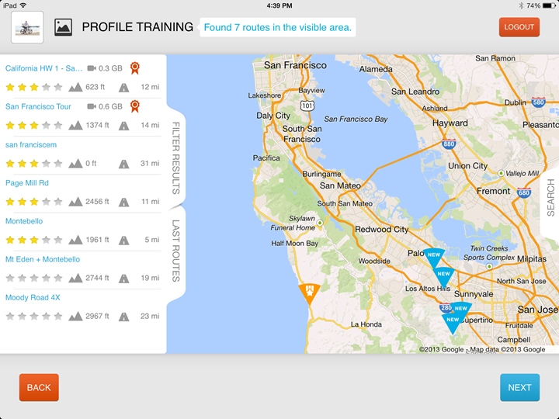Viewport: 559px width, 419px height.
Task: Click the mountain elevation icon beside 0 ft
Action: (x=75, y=163)
